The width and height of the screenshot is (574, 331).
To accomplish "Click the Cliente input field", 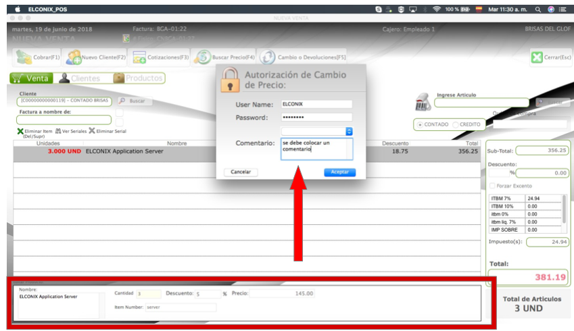I will [x=64, y=101].
